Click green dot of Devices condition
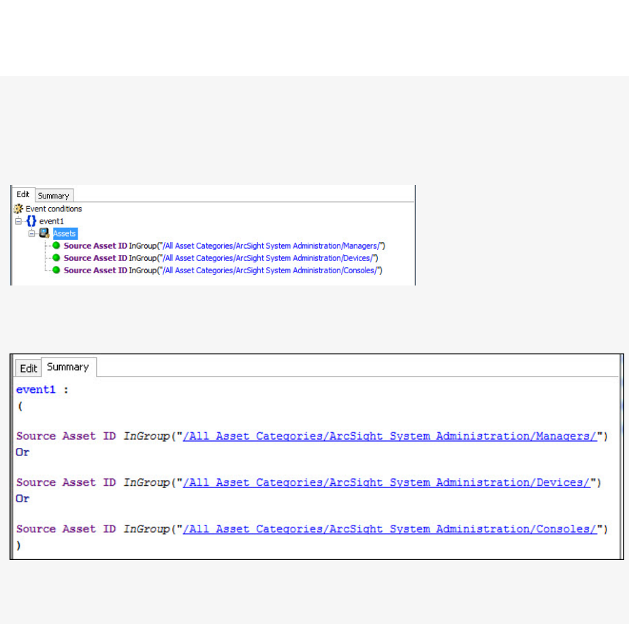The image size is (629, 624). coord(56,258)
